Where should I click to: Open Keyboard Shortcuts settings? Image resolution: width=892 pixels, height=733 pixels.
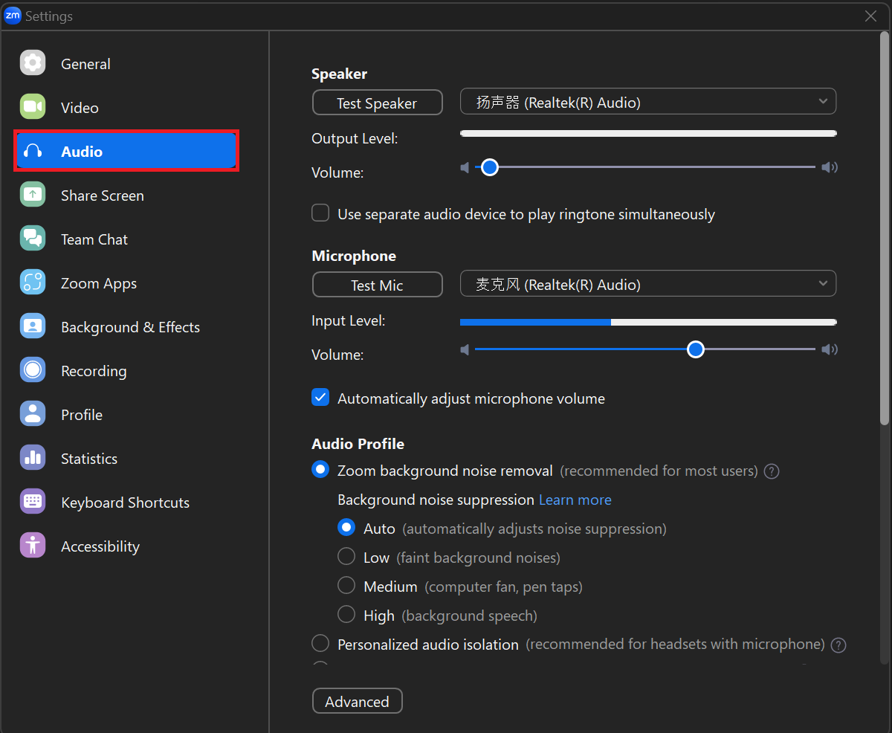pyautogui.click(x=126, y=503)
